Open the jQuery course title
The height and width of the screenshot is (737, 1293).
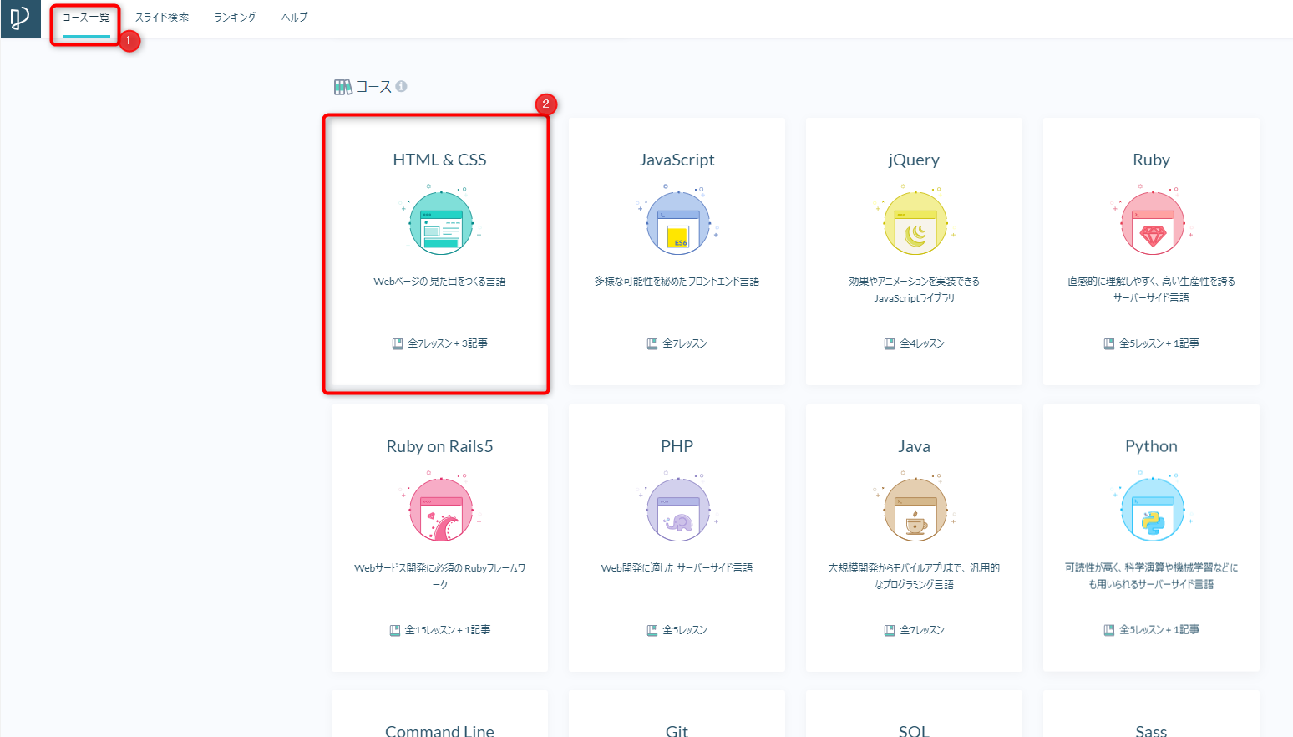[x=915, y=160]
